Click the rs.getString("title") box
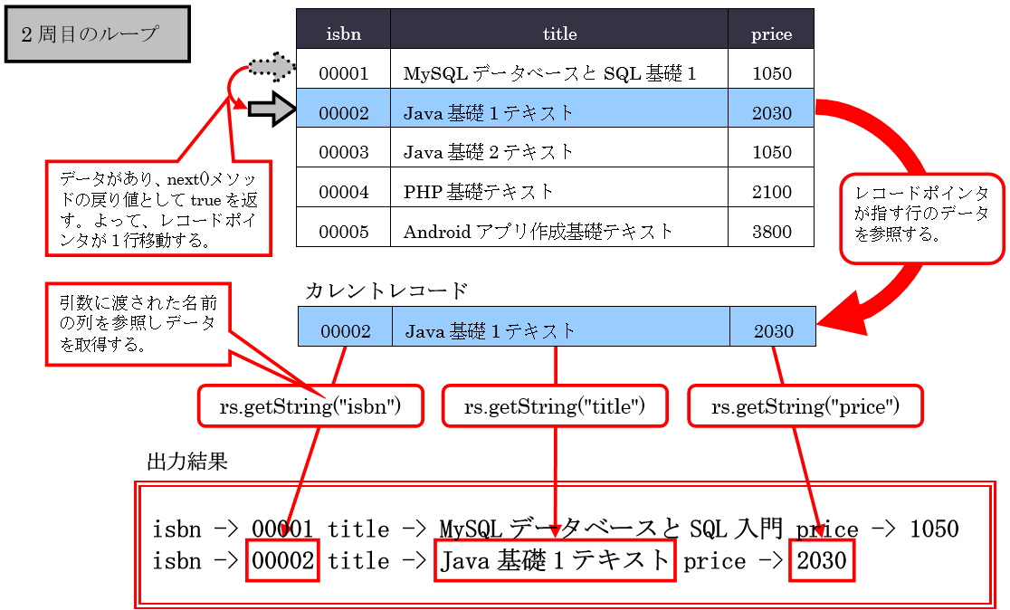The width and height of the screenshot is (1010, 610). [x=554, y=406]
